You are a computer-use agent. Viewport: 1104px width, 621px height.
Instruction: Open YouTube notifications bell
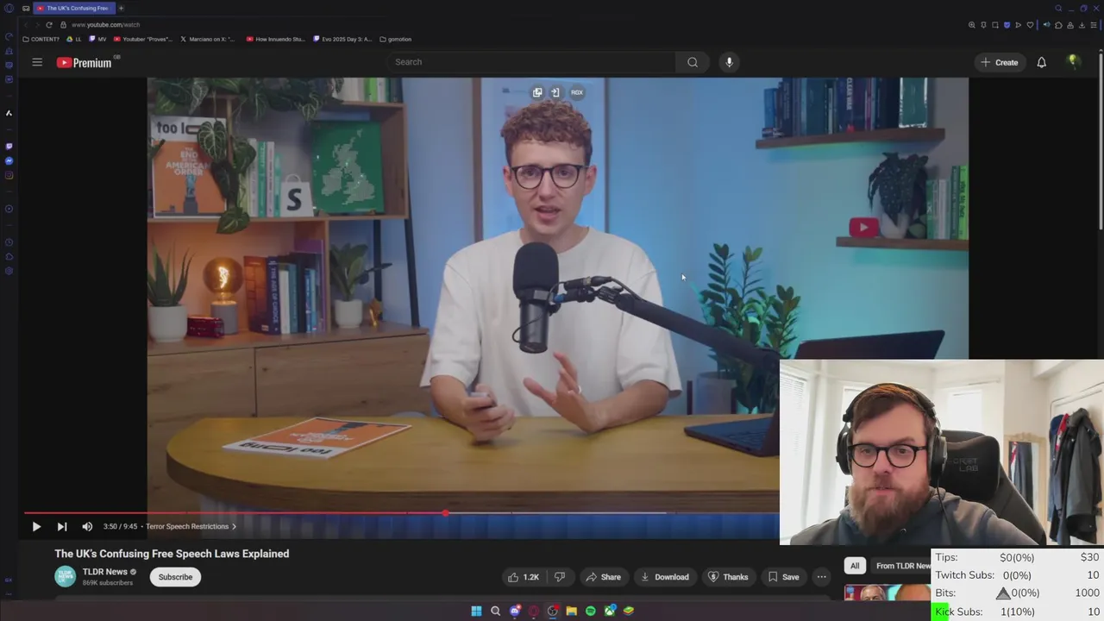(1041, 62)
